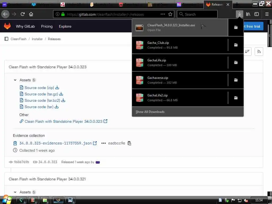Screen dimensions: 272x204
Task: Reload the current page
Action: (x=23, y=14)
